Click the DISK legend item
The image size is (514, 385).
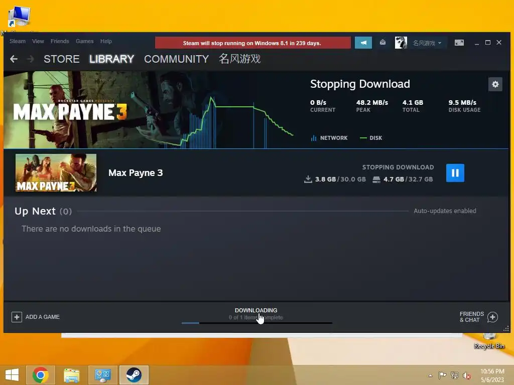click(371, 138)
